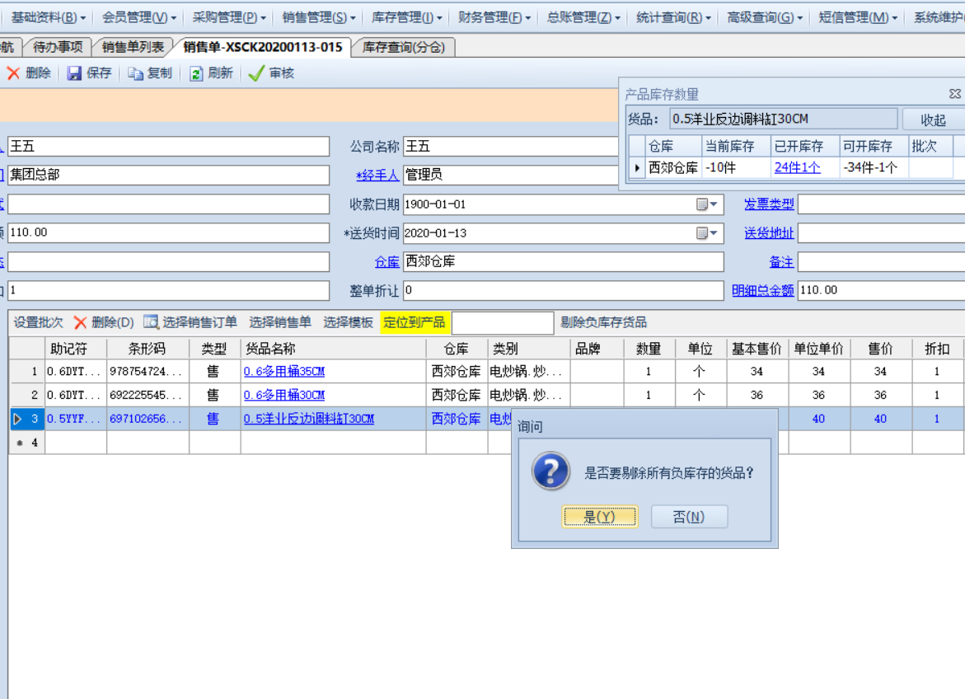
Task: Click the 当前库存 column header
Action: point(736,146)
